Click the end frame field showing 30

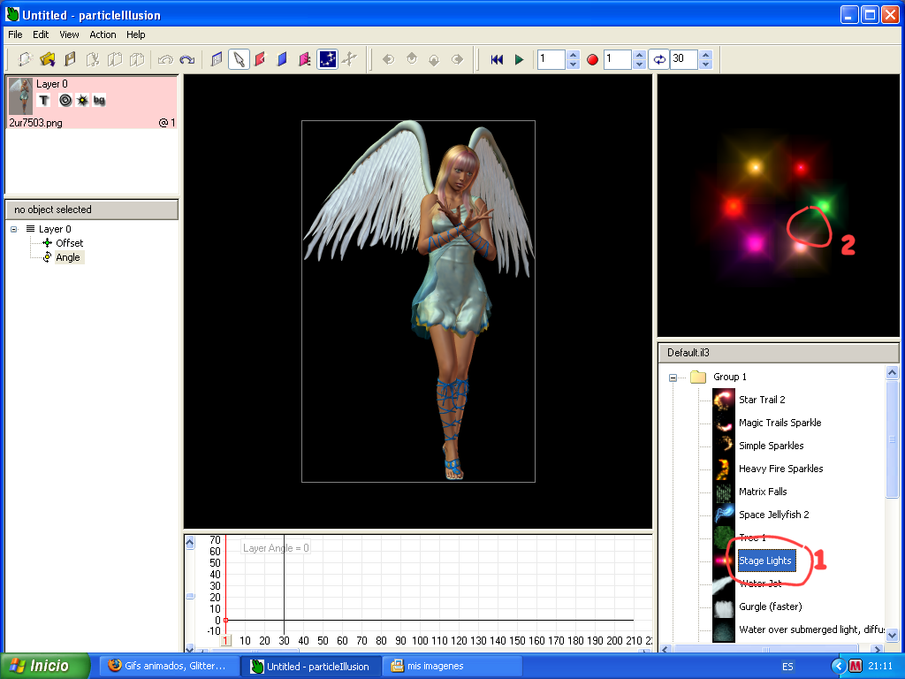[x=684, y=59]
